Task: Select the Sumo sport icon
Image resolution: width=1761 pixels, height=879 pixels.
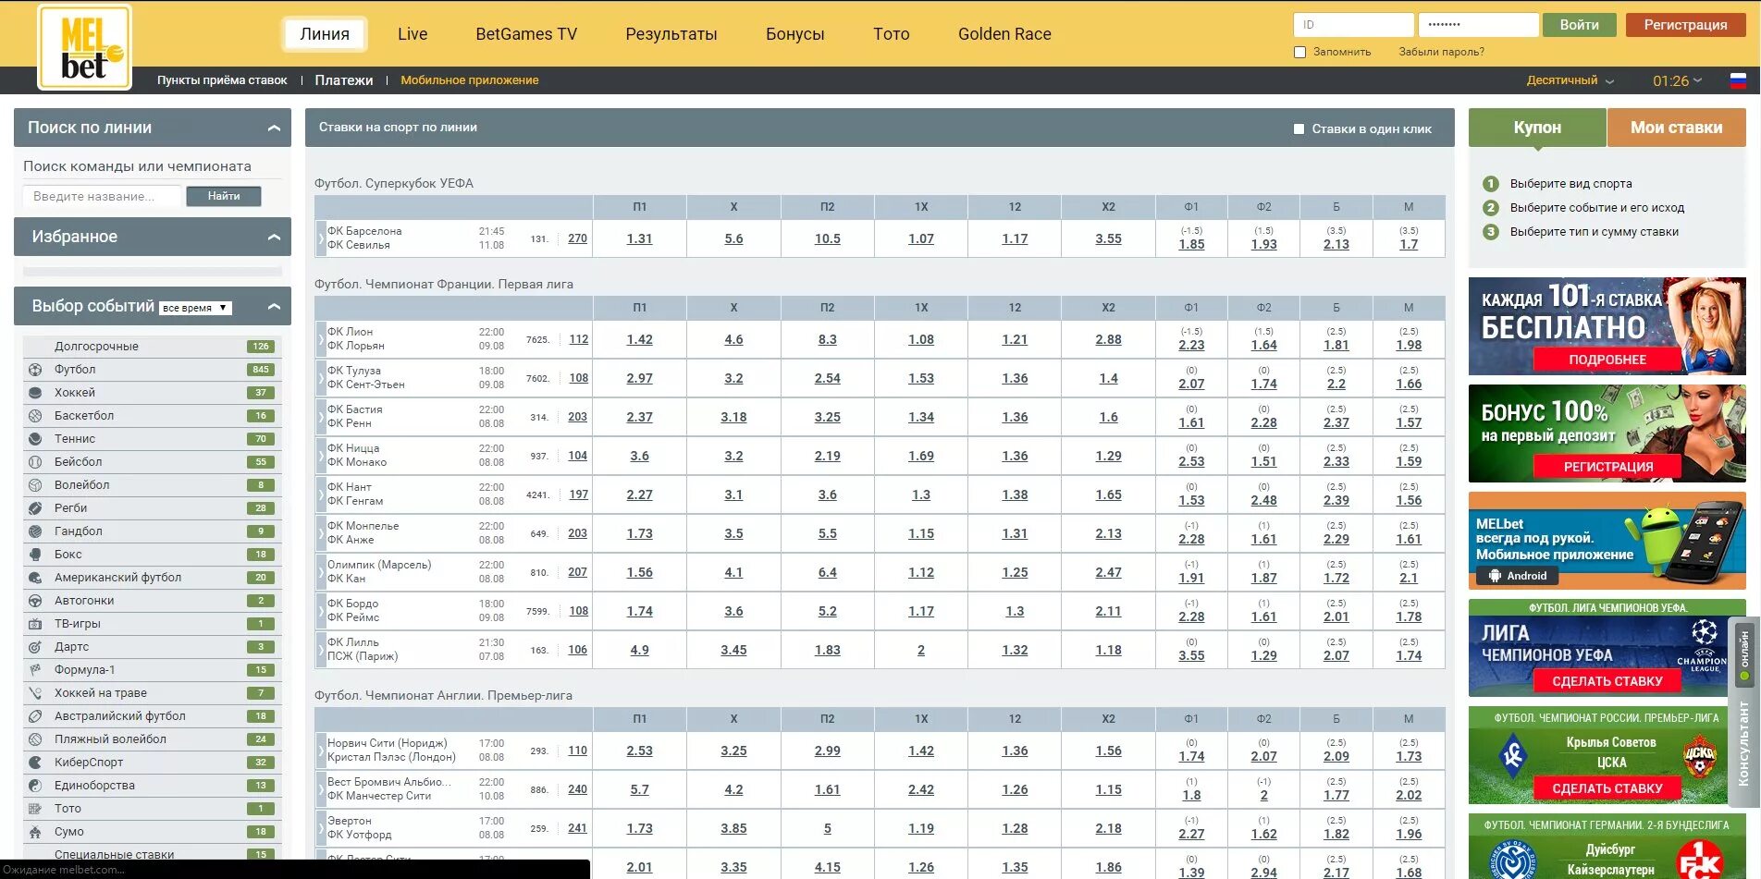Action: tap(35, 832)
